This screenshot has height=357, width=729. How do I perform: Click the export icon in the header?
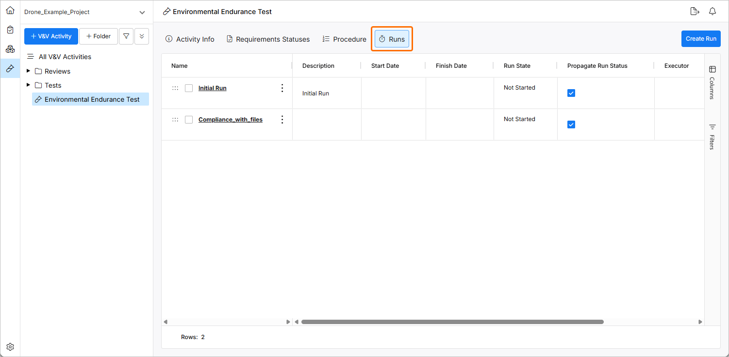point(695,12)
